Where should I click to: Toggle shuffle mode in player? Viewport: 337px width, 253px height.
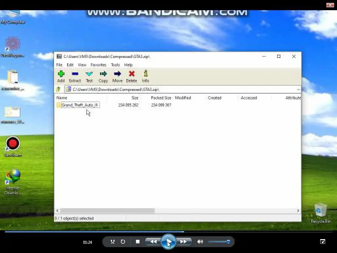(x=113, y=241)
